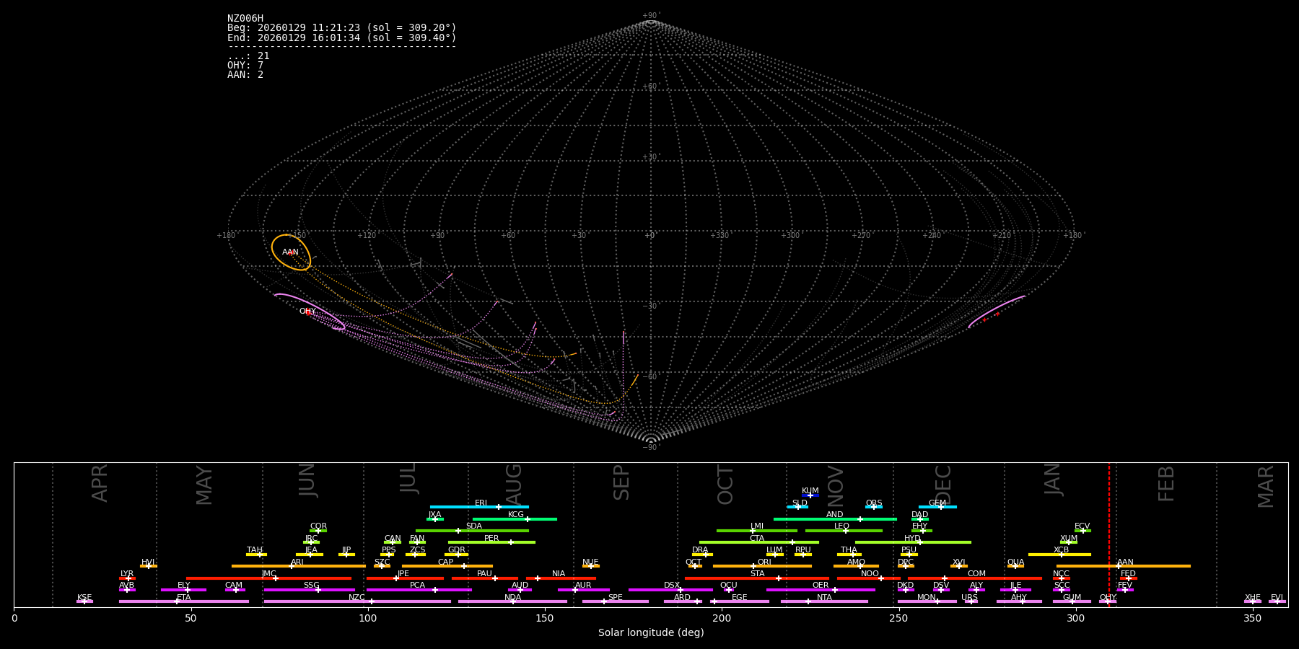1299x649 pixels.
Task: Click the LYR shower marker in timeline
Action: click(128, 578)
